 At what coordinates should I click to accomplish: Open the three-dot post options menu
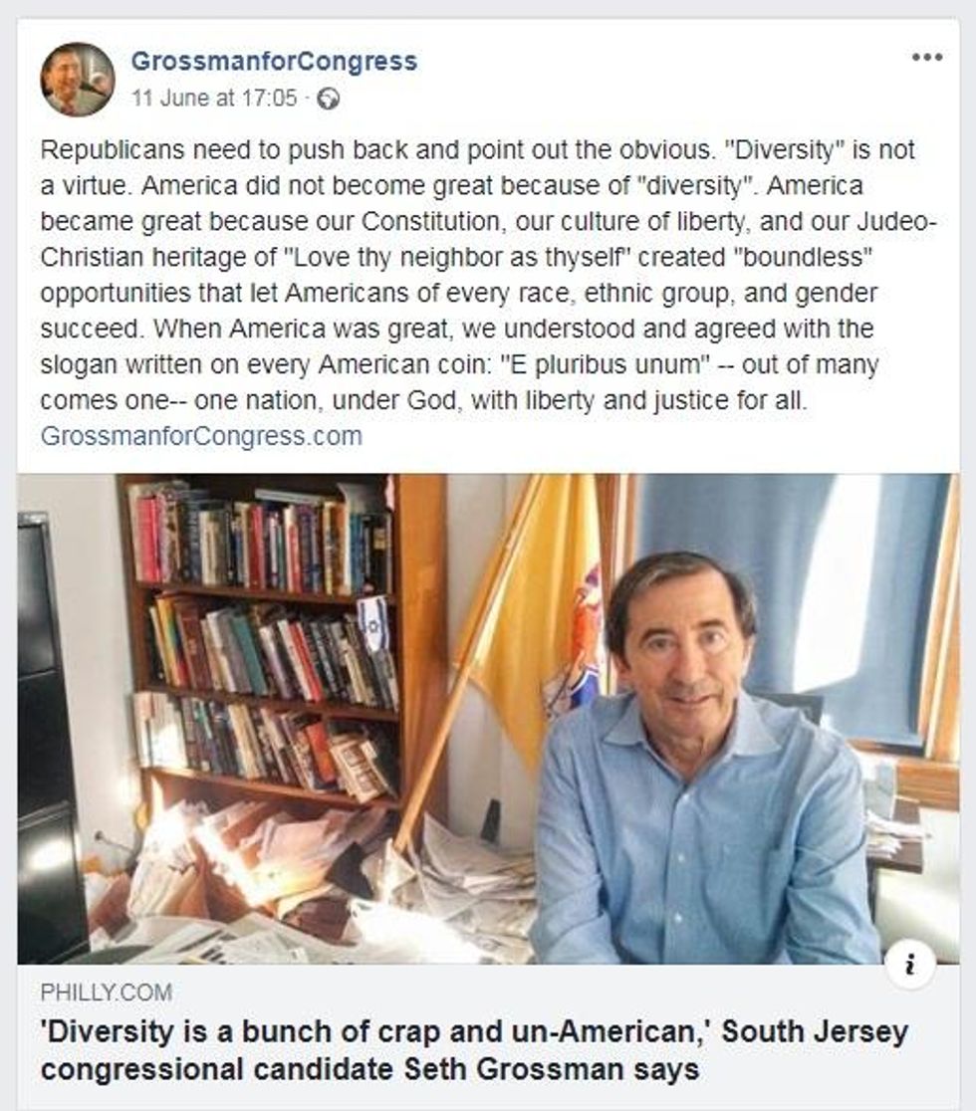(x=927, y=58)
